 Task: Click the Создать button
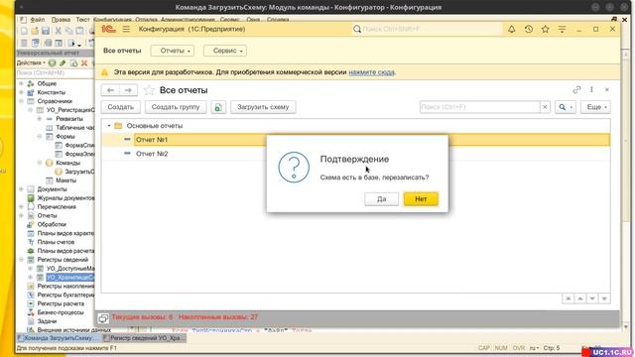point(121,107)
